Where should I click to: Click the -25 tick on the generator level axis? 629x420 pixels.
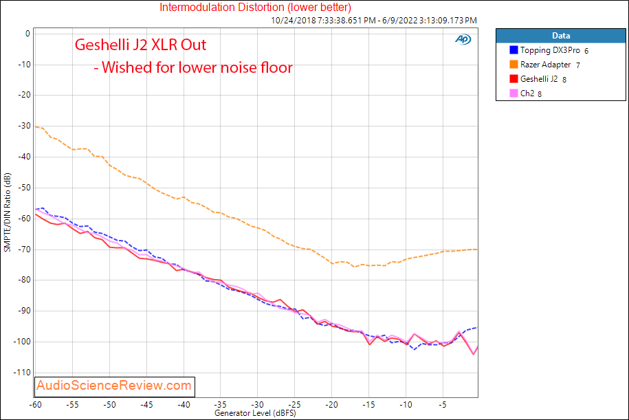tap(294, 405)
